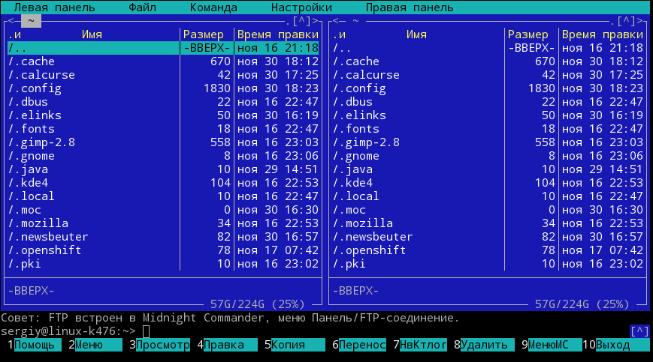Select /.gimp-2.8 in right panel
The width and height of the screenshot is (653, 362).
point(488,142)
